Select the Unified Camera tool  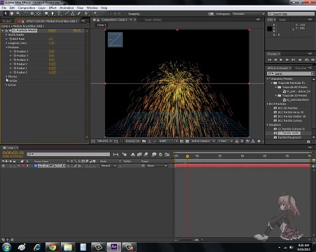(x=32, y=14)
